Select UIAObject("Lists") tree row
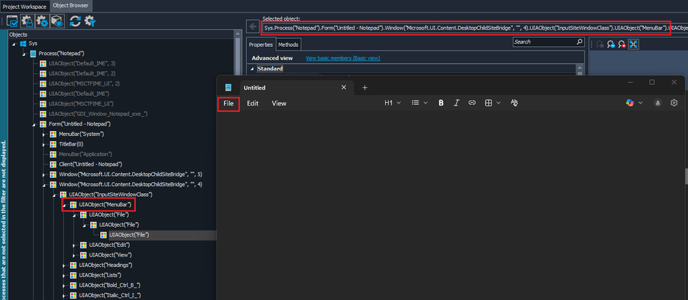The image size is (688, 300). (101, 275)
